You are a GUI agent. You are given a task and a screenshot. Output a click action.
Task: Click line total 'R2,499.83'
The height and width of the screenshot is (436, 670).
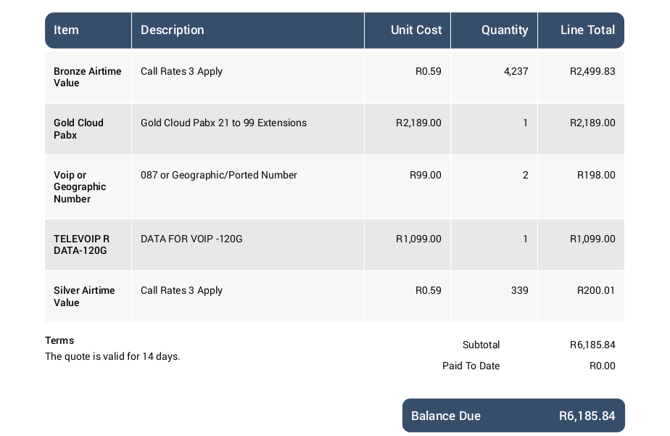[x=592, y=71]
